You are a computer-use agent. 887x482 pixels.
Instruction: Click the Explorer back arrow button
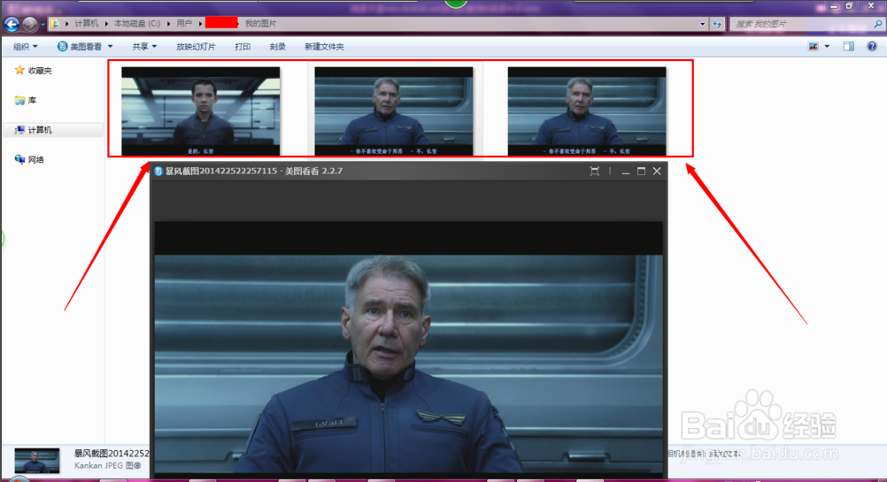(x=12, y=24)
